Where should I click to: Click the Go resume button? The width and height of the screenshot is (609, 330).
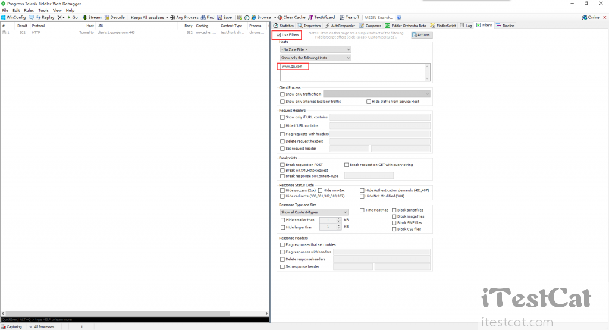click(x=73, y=17)
